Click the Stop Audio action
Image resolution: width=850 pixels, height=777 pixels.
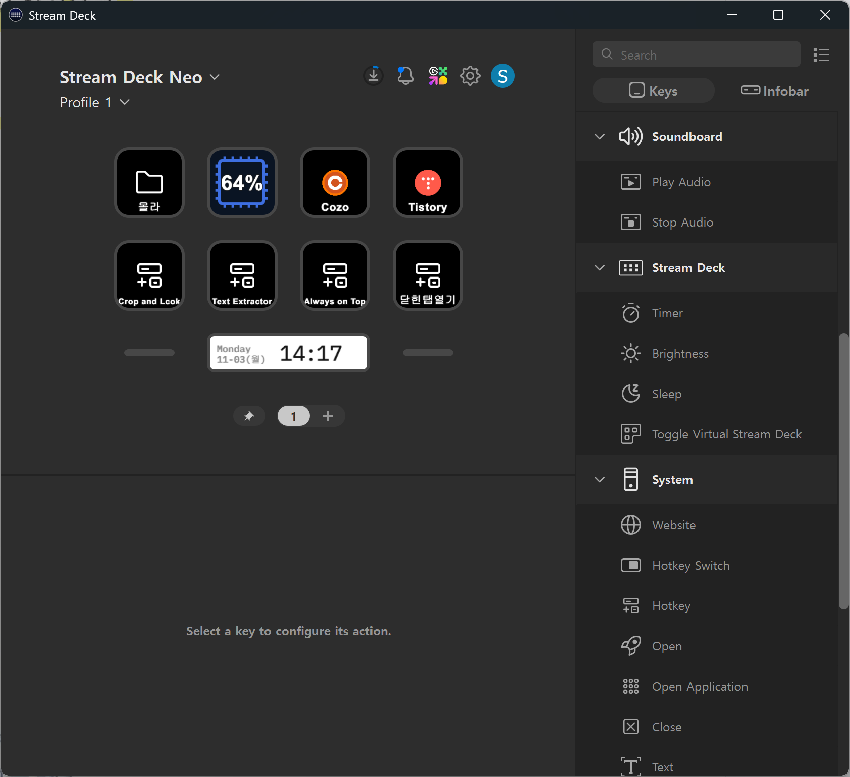(707, 223)
